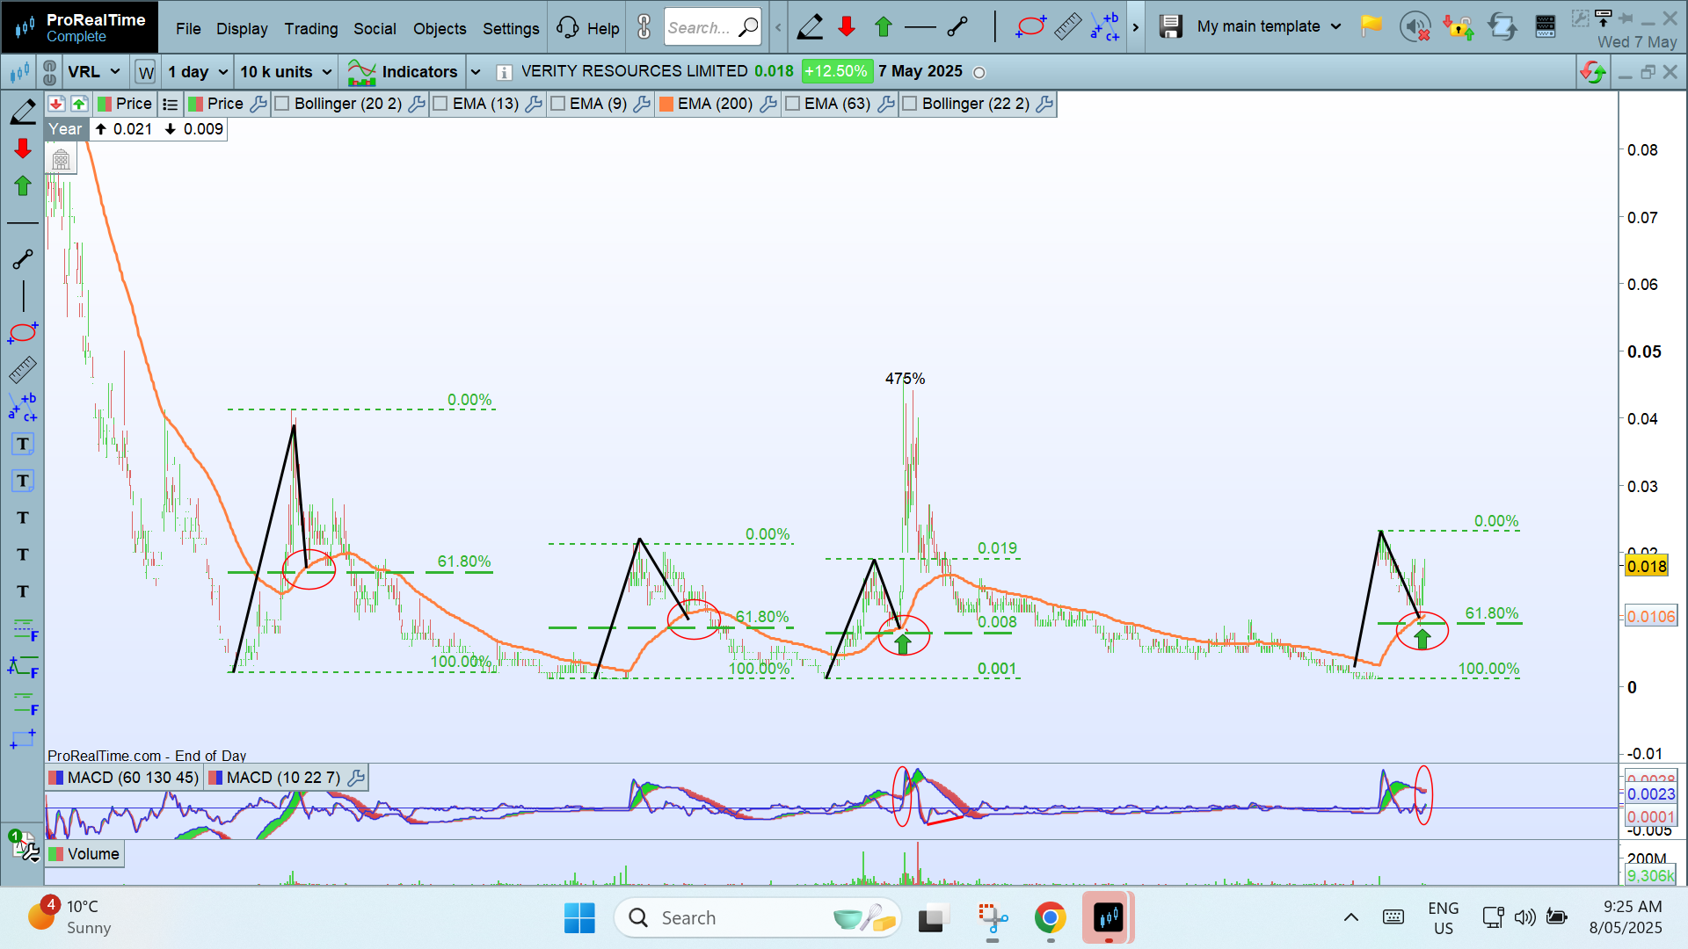The height and width of the screenshot is (949, 1688).
Task: Open the wrench settings for EMA (200)
Action: [x=768, y=105]
